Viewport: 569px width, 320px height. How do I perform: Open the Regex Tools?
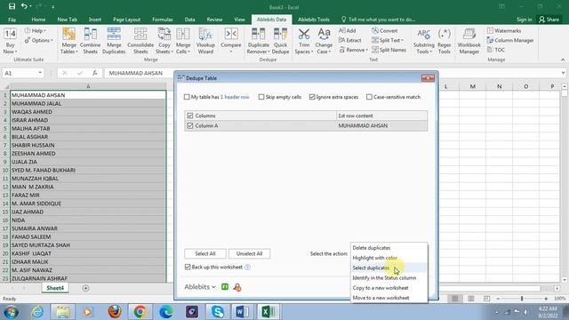tap(445, 41)
